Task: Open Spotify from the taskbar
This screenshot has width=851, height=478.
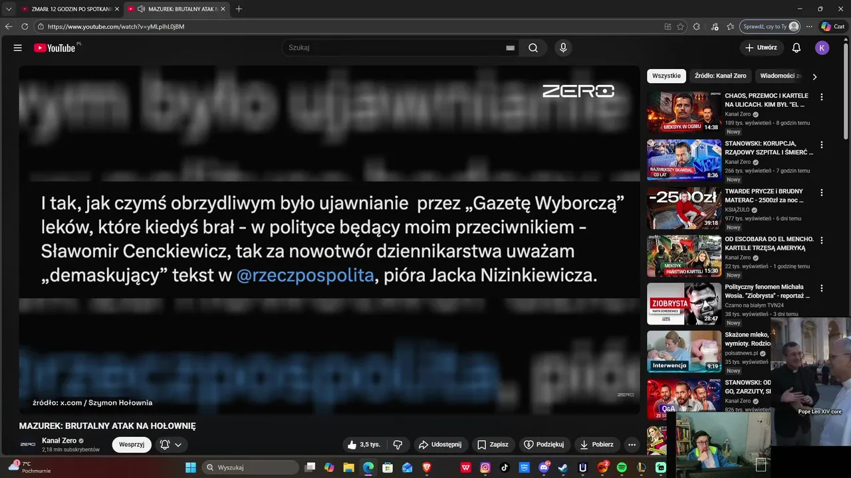Action: click(x=622, y=467)
